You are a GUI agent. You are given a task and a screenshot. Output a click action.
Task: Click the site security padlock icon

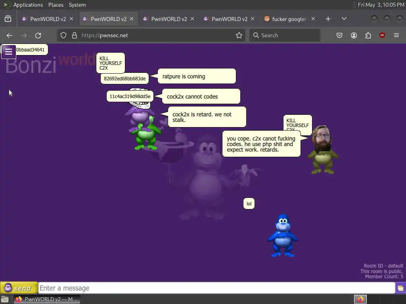pyautogui.click(x=75, y=35)
